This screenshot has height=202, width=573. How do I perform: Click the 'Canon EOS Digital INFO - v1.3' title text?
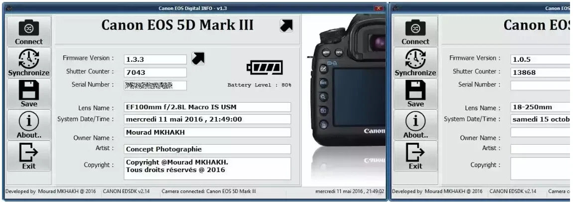point(193,8)
